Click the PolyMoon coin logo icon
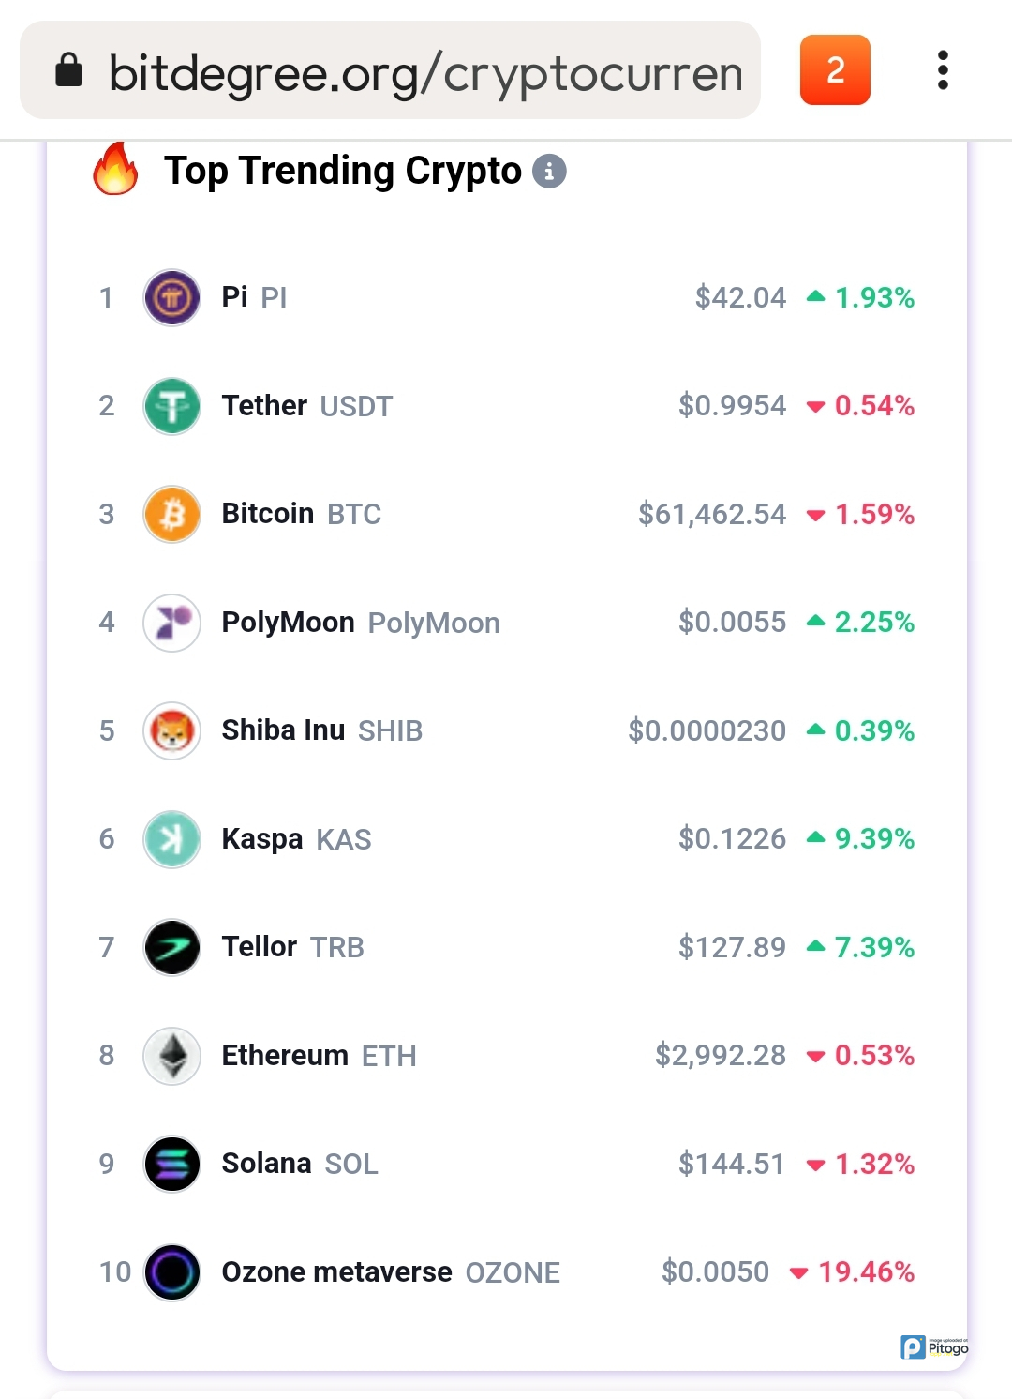 click(171, 623)
